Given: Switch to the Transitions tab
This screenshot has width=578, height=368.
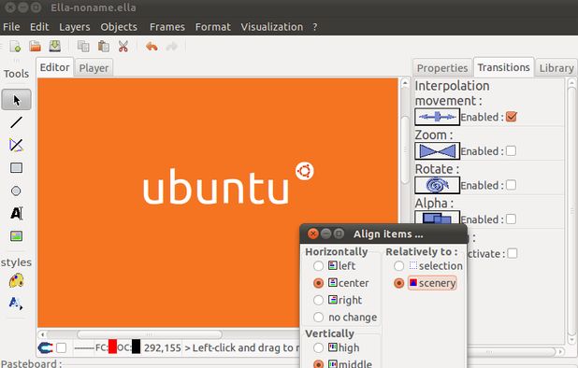Looking at the screenshot, I should click(x=503, y=67).
